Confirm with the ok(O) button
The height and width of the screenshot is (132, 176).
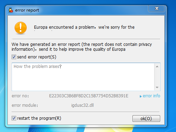click(146, 119)
